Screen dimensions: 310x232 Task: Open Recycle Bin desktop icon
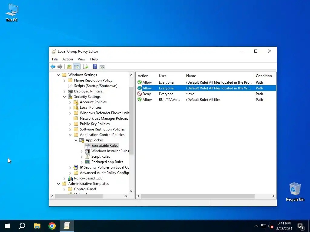295,192
